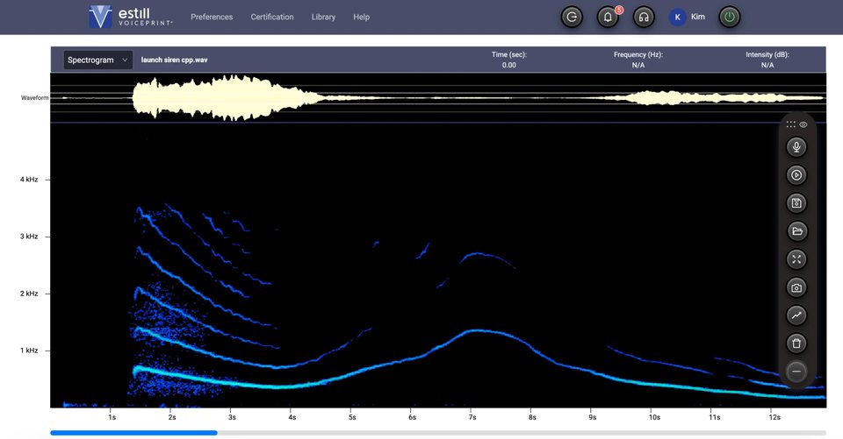Viewport: 843px width, 439px height.
Task: Open the Help menu
Action: 361,18
